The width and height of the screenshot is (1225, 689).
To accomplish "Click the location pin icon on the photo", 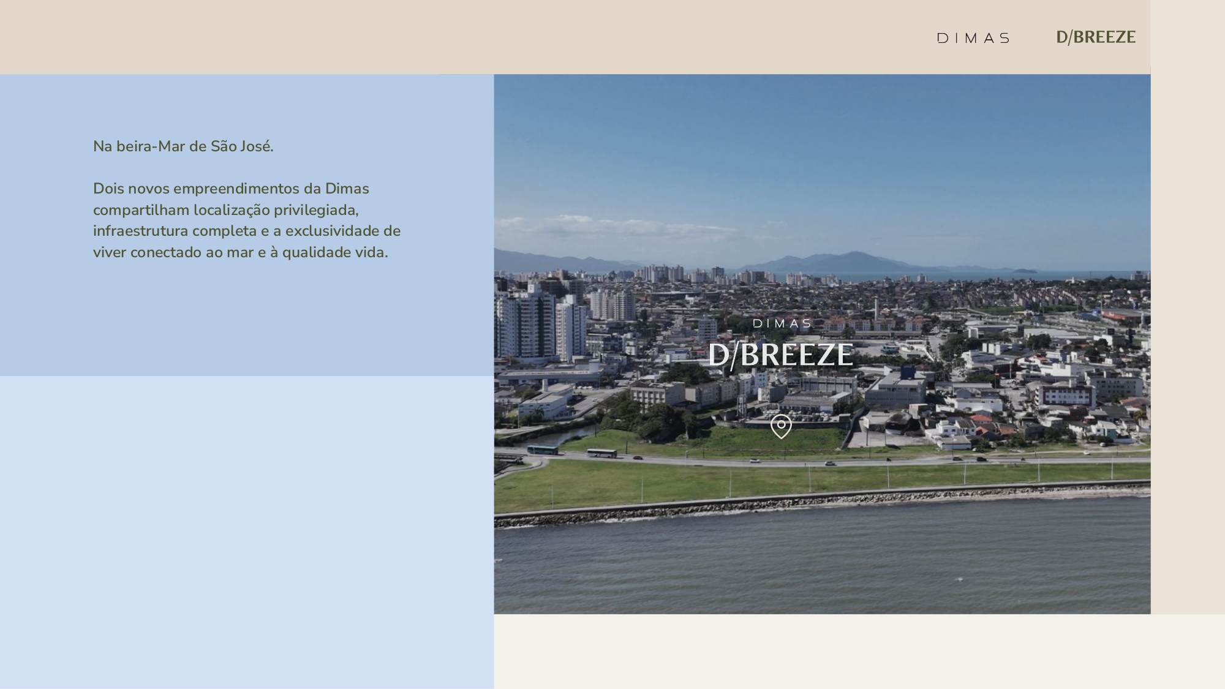I will (x=781, y=426).
